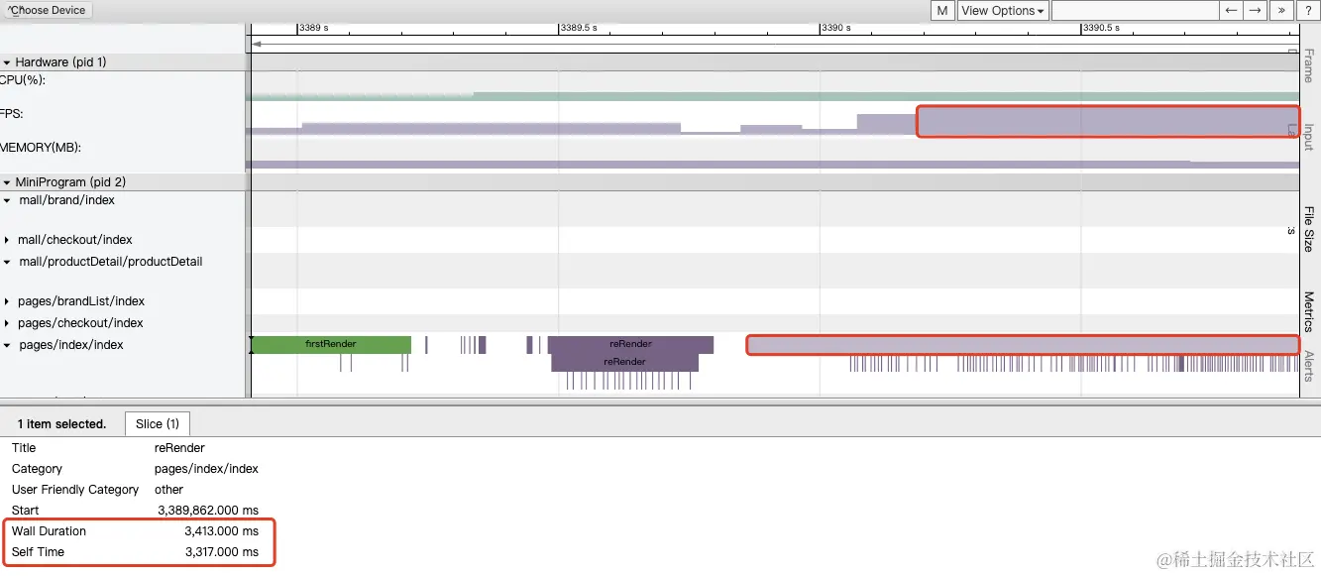Select the lower nested reRender slice
The image size is (1321, 576).
pyautogui.click(x=624, y=362)
